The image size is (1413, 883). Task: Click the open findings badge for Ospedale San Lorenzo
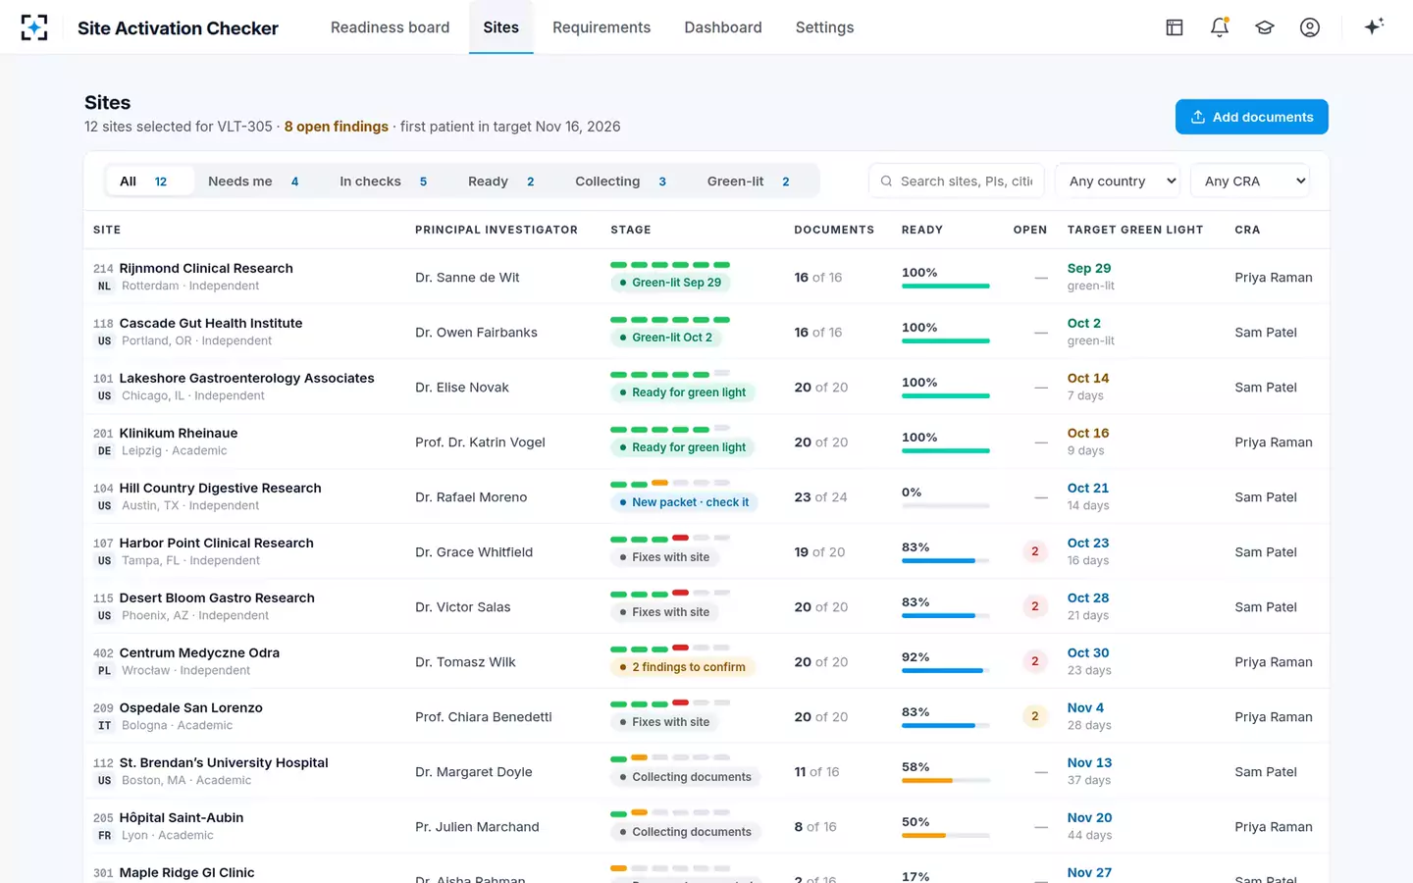1034,717
